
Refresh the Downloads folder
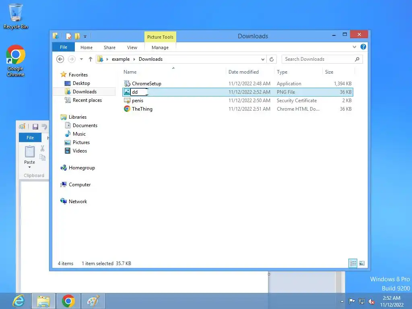tap(272, 60)
